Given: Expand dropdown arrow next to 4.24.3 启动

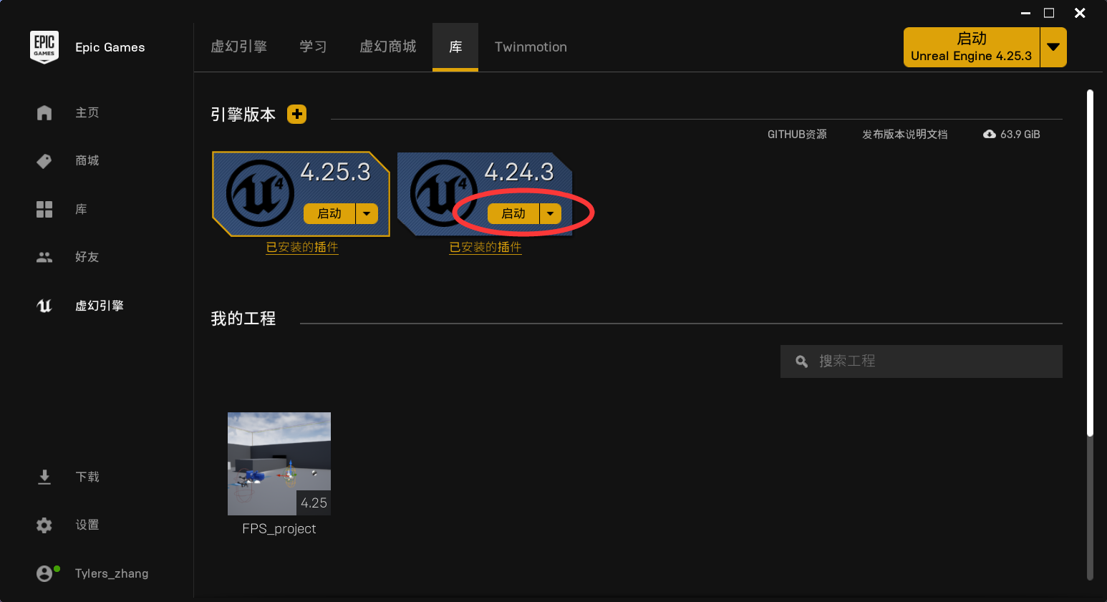Looking at the screenshot, I should tap(551, 213).
